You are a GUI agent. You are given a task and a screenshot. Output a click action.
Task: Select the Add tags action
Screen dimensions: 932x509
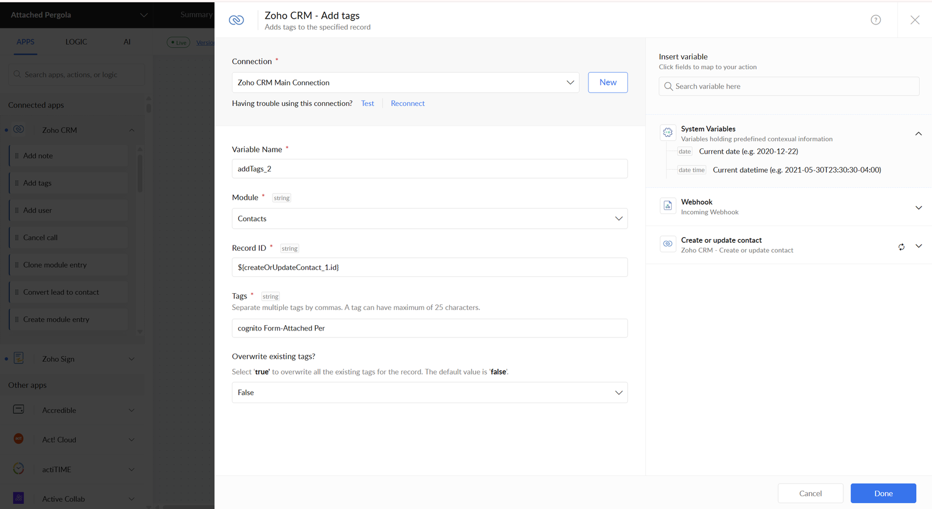(69, 183)
